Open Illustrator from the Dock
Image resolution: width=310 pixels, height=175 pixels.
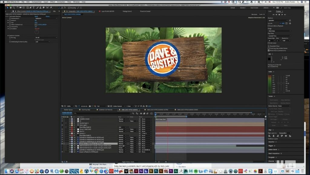(161, 171)
